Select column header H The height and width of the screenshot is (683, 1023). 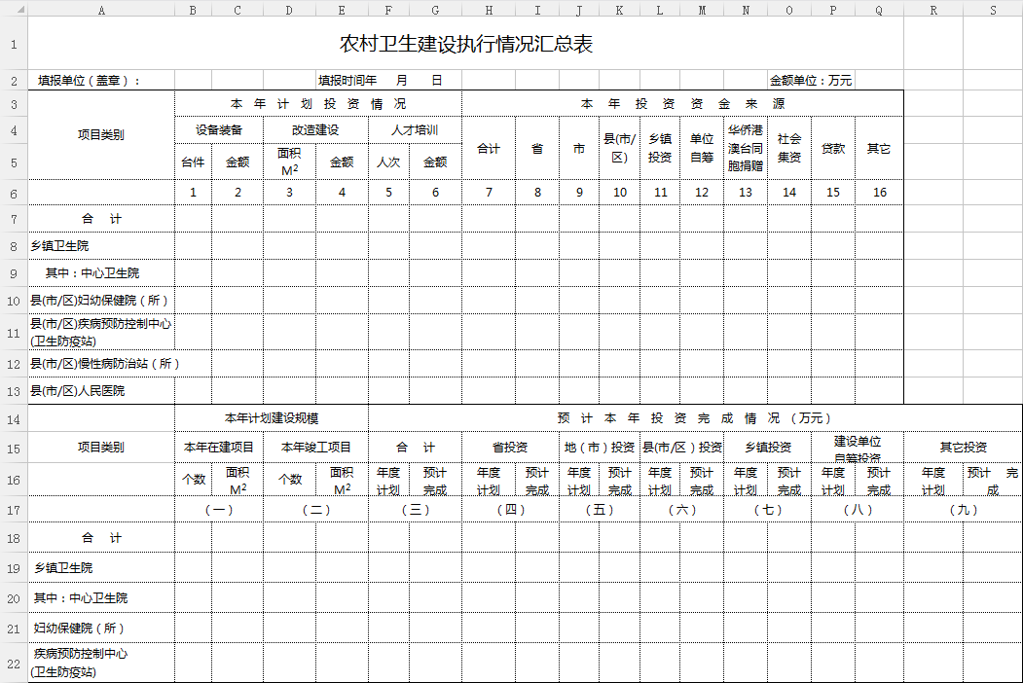tap(488, 10)
